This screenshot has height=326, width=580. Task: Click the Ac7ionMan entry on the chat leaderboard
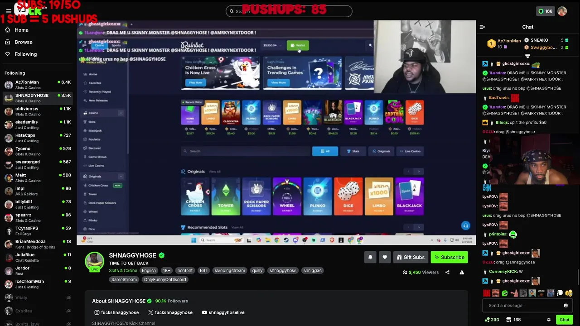(505, 43)
